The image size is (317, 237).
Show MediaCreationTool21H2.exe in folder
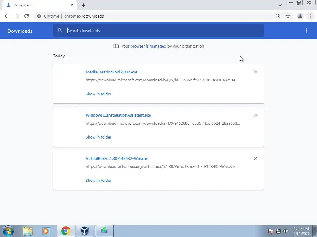(x=98, y=94)
